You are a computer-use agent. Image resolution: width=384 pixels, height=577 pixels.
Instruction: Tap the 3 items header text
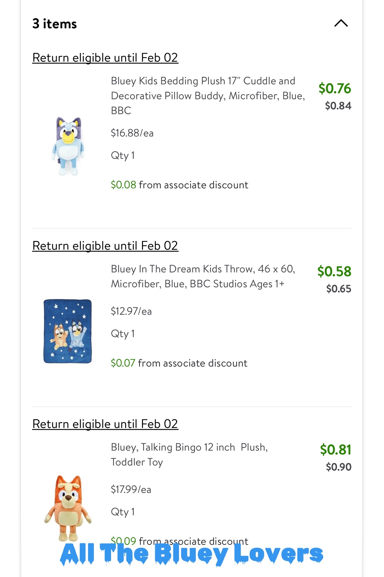[54, 24]
